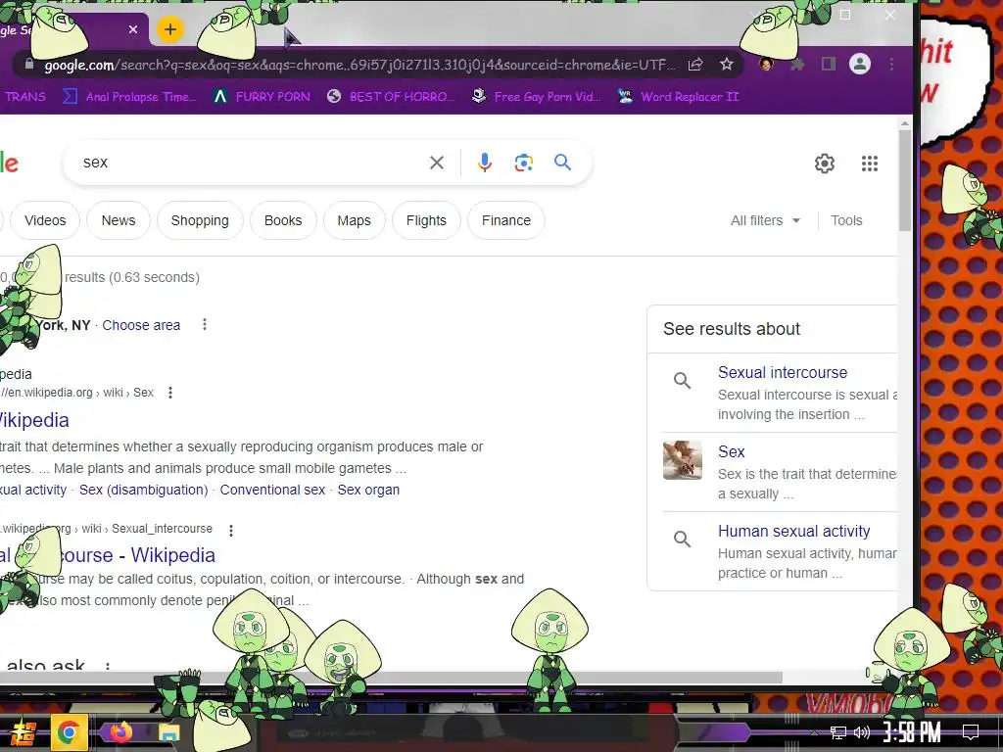Open more options for Sexual_intercourse result
1003x752 pixels.
(x=231, y=530)
